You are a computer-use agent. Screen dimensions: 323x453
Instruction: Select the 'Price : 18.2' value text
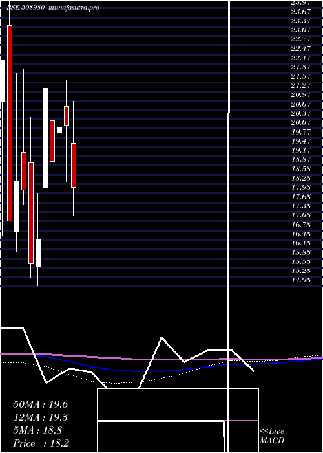click(x=41, y=443)
